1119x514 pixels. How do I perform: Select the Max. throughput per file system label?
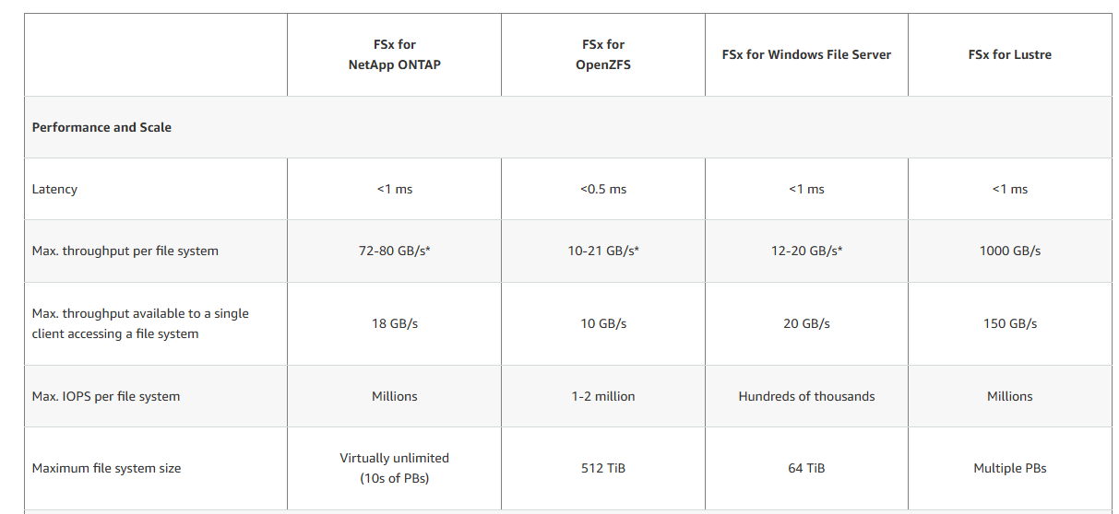tap(125, 251)
